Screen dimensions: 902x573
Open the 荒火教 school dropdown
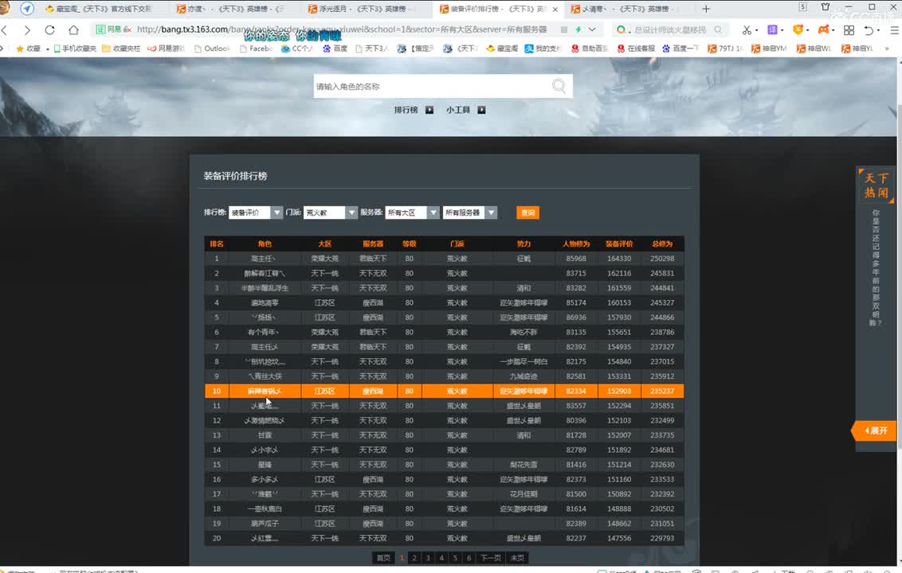tap(351, 212)
